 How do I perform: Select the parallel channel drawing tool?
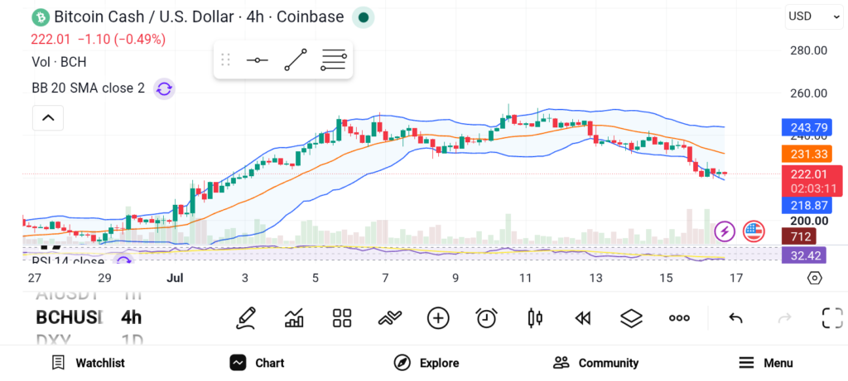(334, 60)
